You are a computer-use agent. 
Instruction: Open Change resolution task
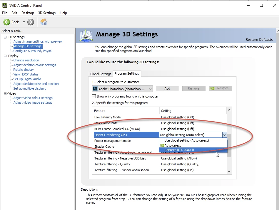point(26,60)
